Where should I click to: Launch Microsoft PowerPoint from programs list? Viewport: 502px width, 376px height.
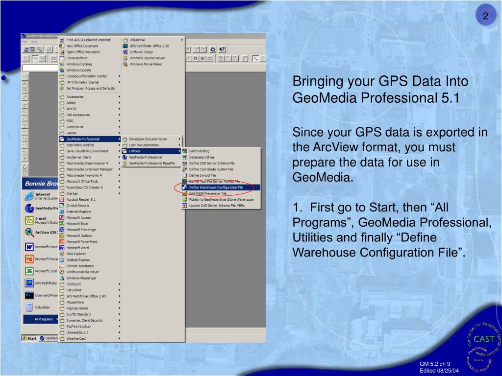point(90,242)
